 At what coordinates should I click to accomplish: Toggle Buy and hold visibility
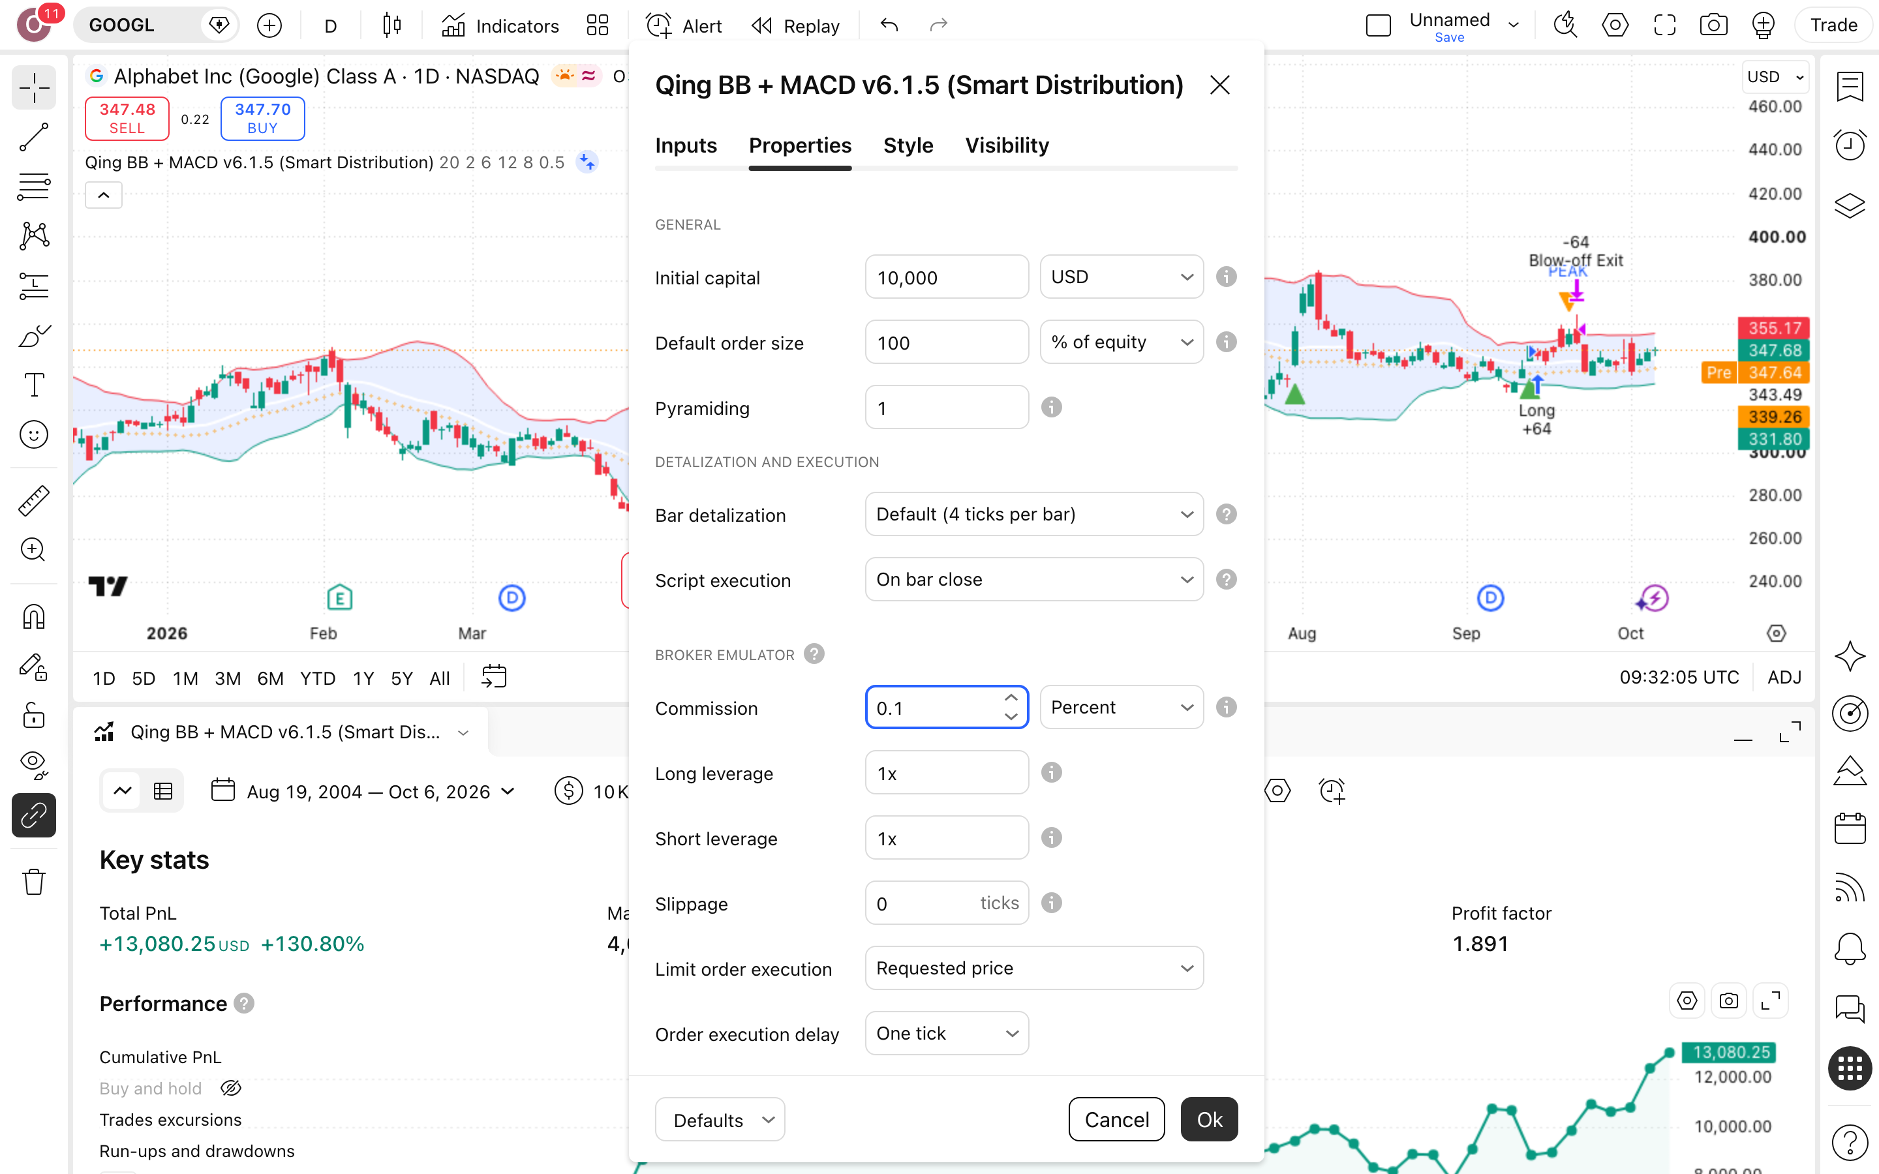pos(230,1088)
